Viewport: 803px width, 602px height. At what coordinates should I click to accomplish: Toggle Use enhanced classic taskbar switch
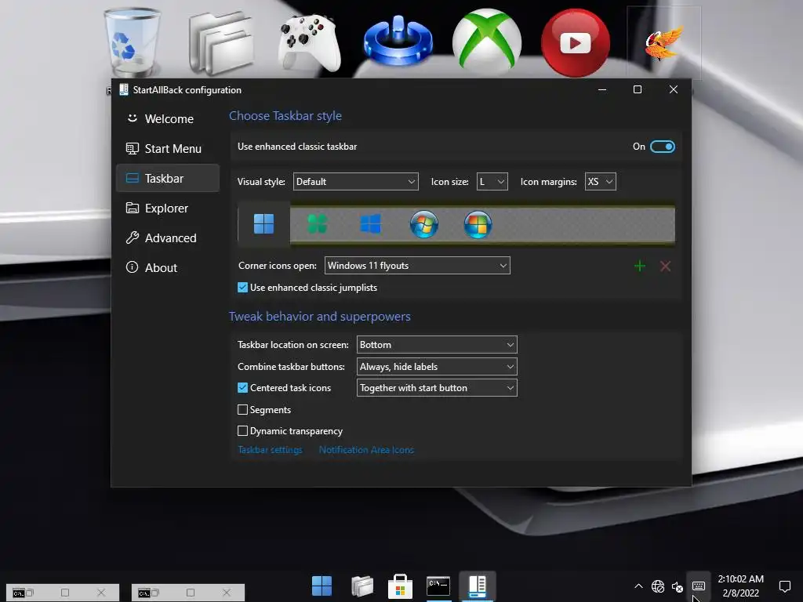coord(662,147)
